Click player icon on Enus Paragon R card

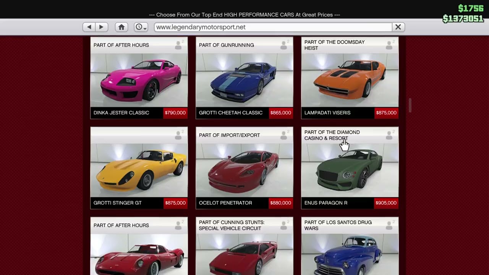click(x=389, y=135)
